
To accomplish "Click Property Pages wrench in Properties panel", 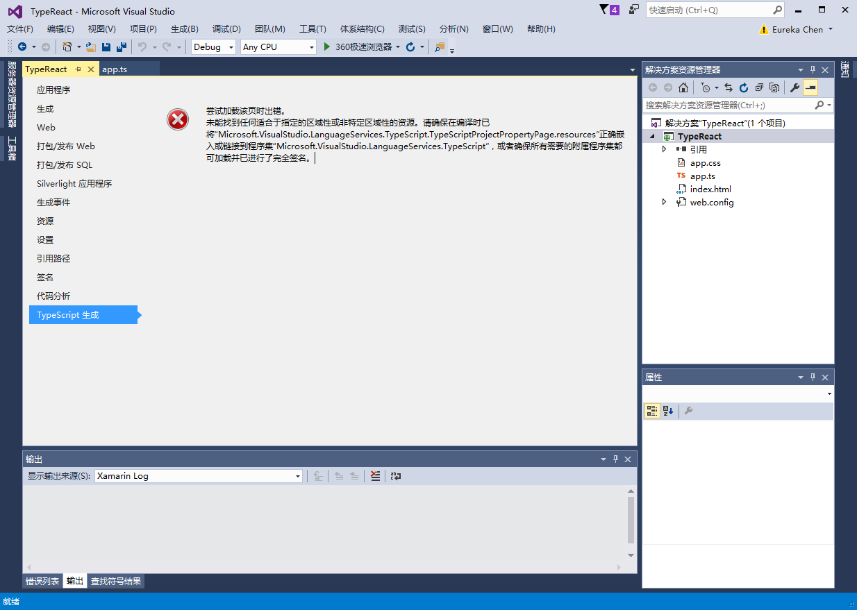I will coord(689,411).
